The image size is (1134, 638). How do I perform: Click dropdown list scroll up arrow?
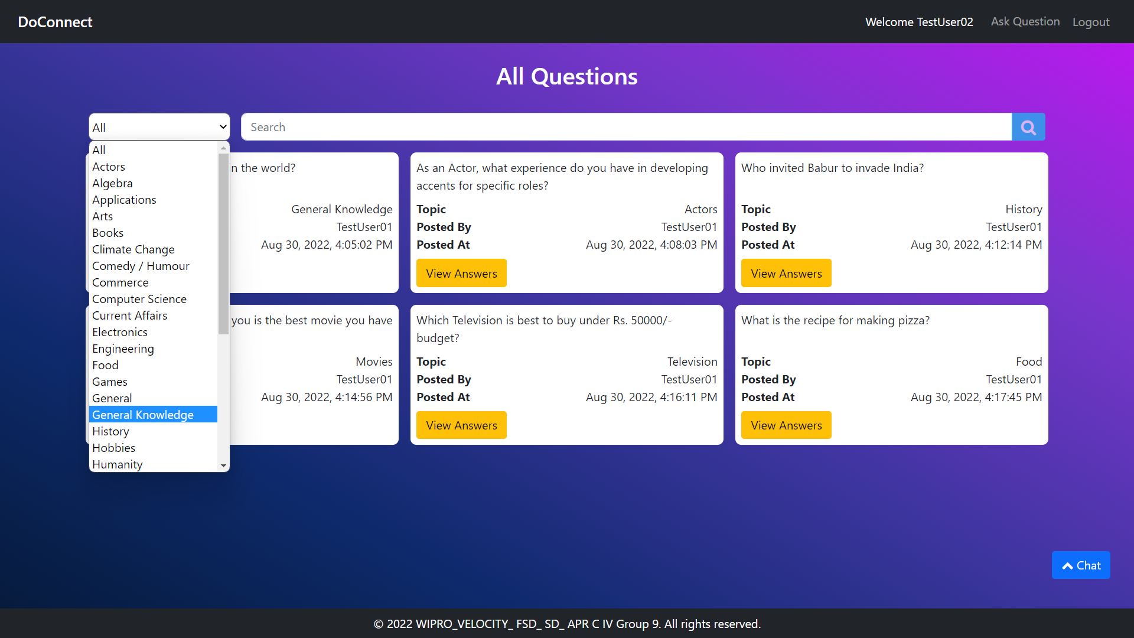click(x=223, y=148)
